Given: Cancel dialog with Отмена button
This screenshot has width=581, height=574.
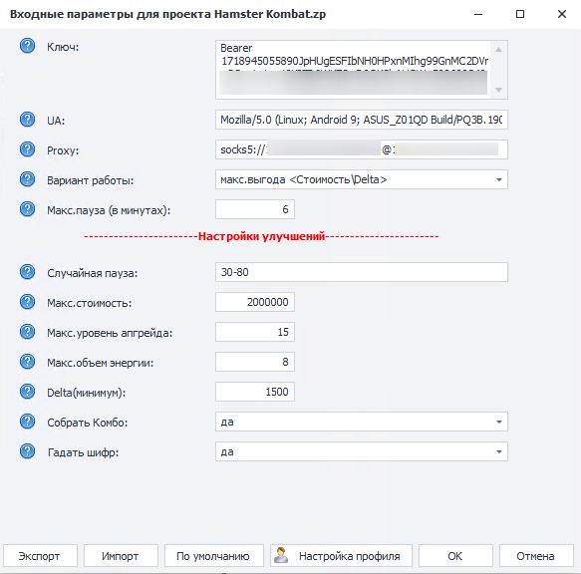Looking at the screenshot, I should [x=536, y=556].
